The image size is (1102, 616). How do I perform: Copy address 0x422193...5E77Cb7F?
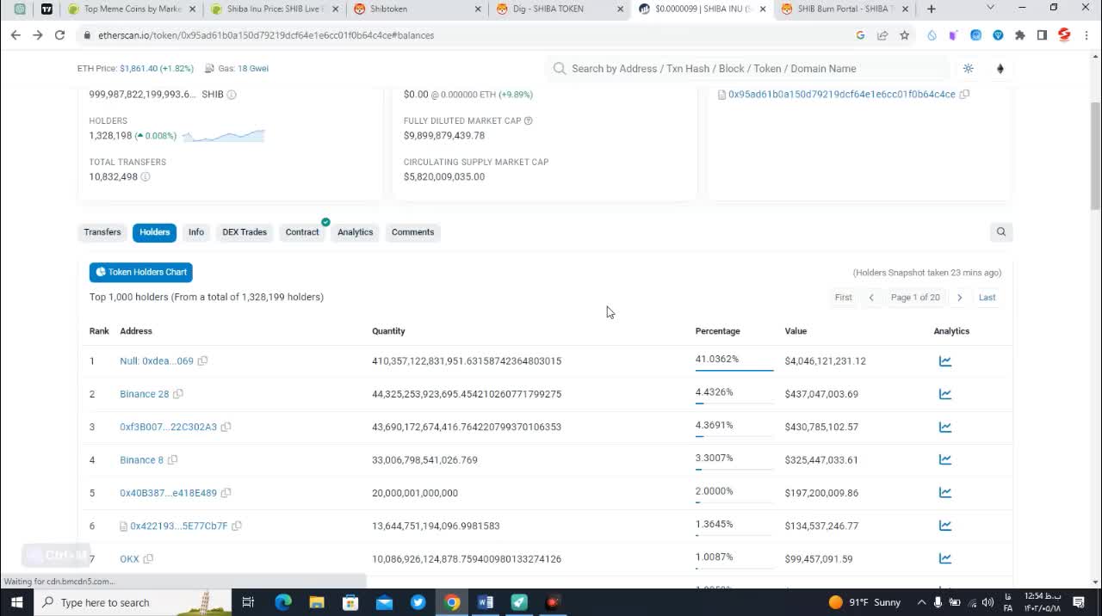237,526
